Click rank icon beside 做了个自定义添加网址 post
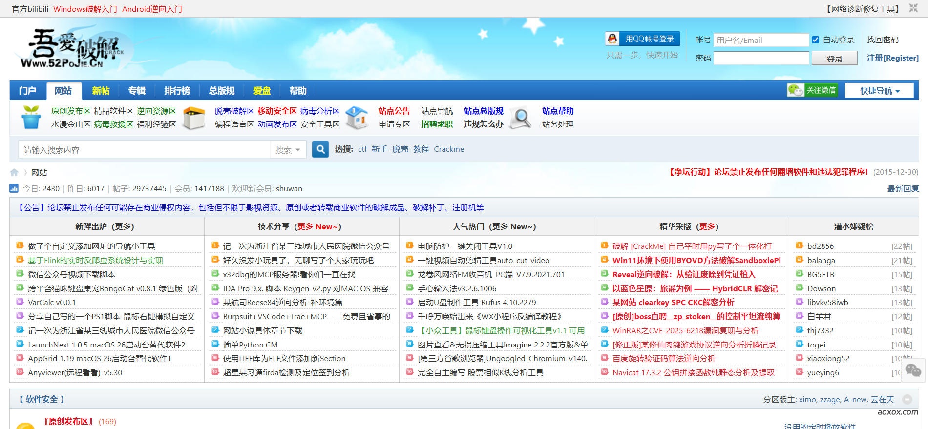 [20, 245]
